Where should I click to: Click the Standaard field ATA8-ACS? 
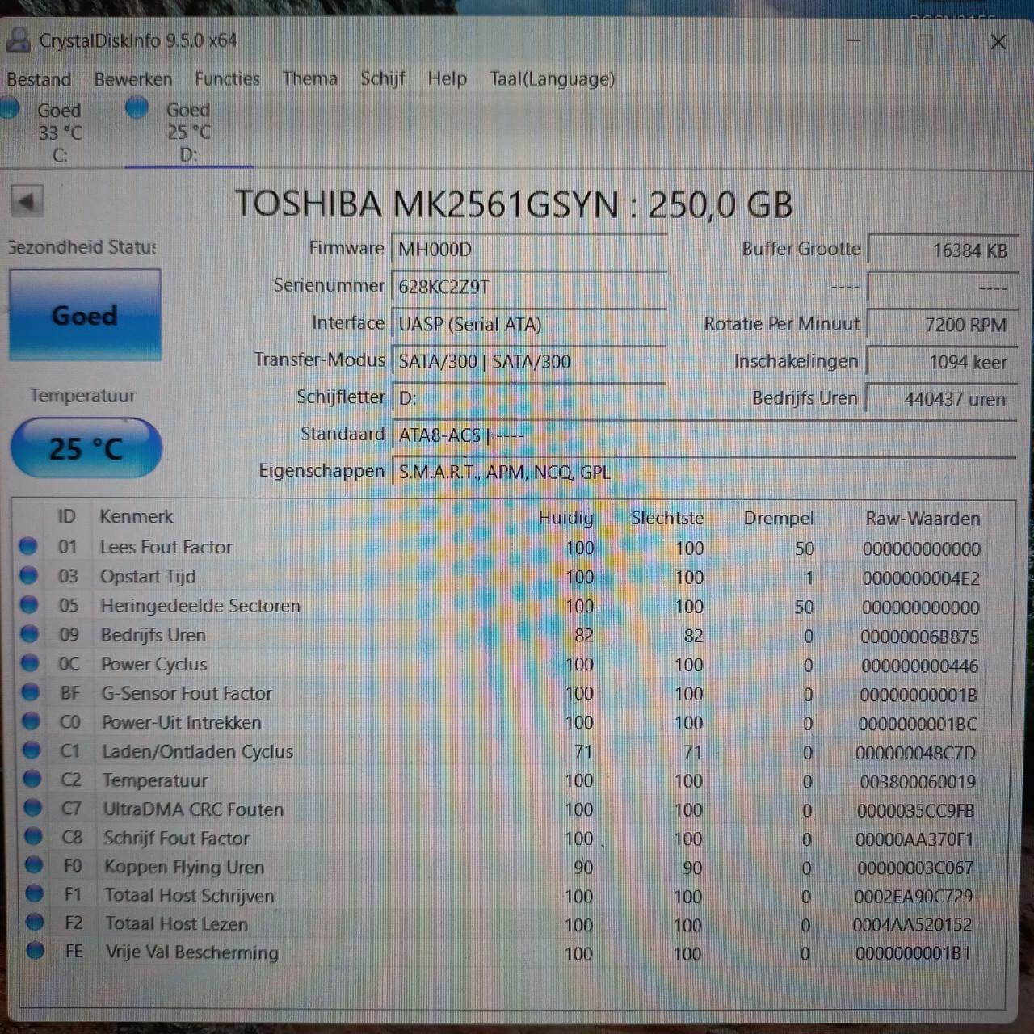coord(703,435)
